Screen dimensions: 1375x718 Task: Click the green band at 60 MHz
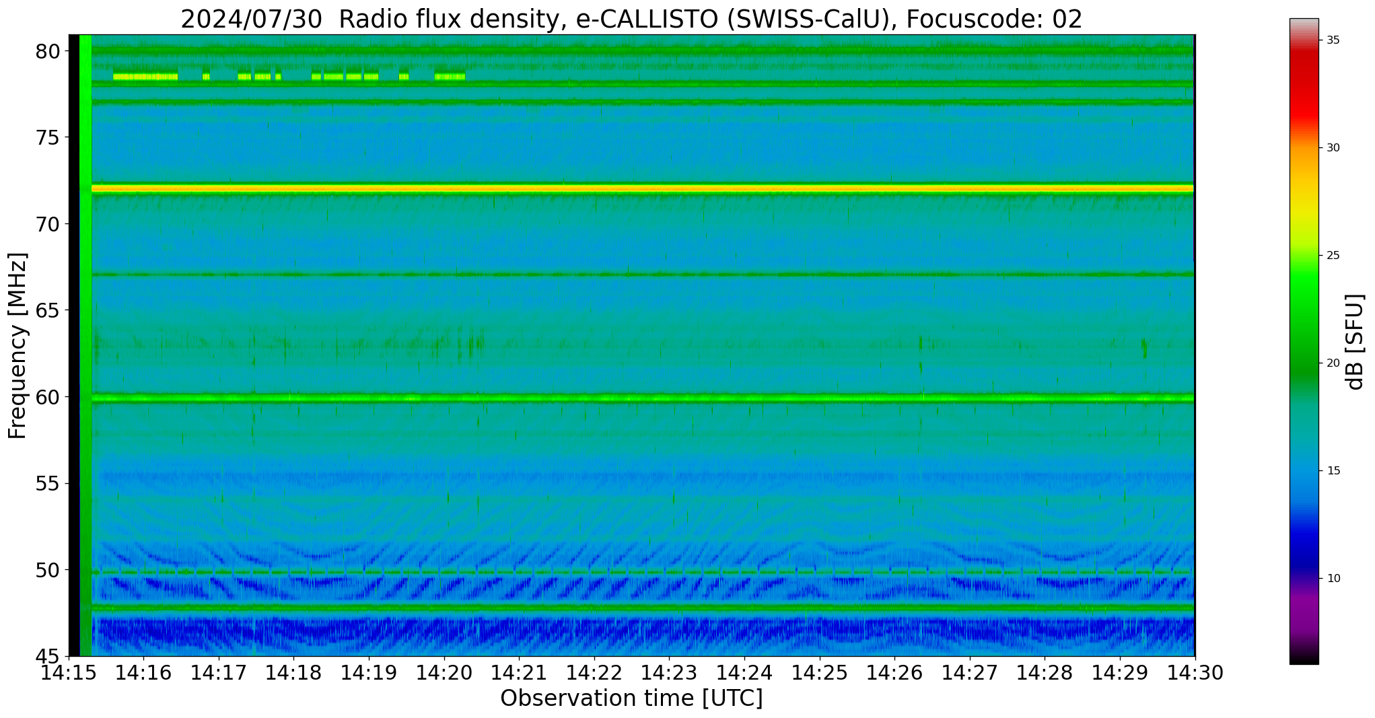tap(643, 398)
